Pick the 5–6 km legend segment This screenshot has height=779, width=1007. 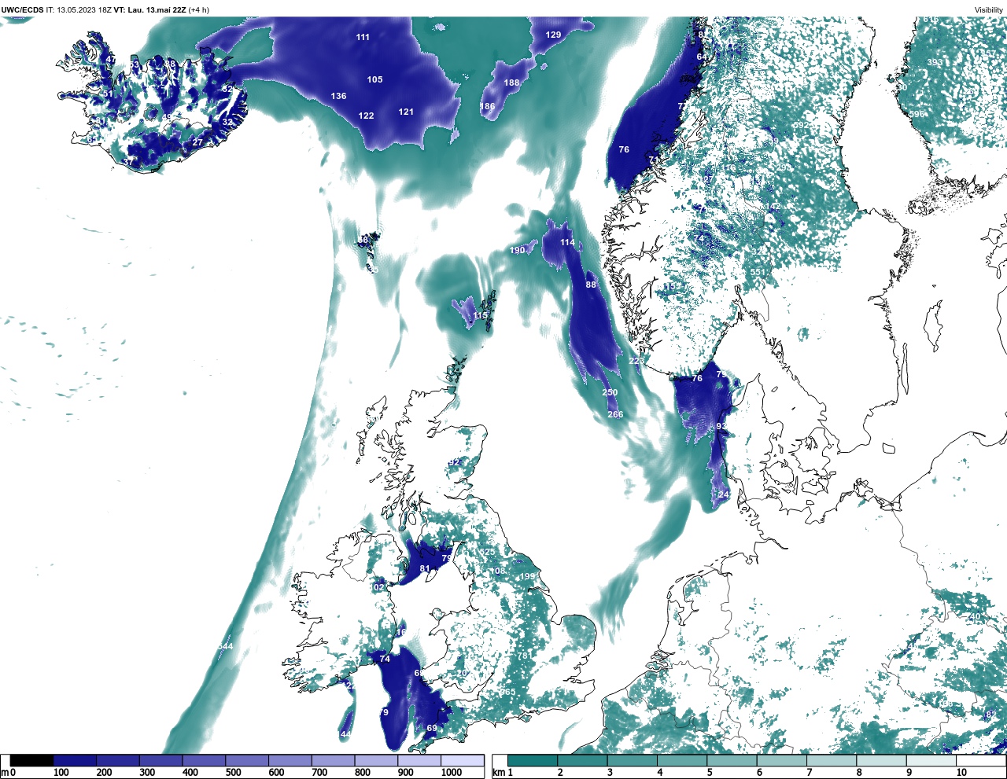[732, 761]
